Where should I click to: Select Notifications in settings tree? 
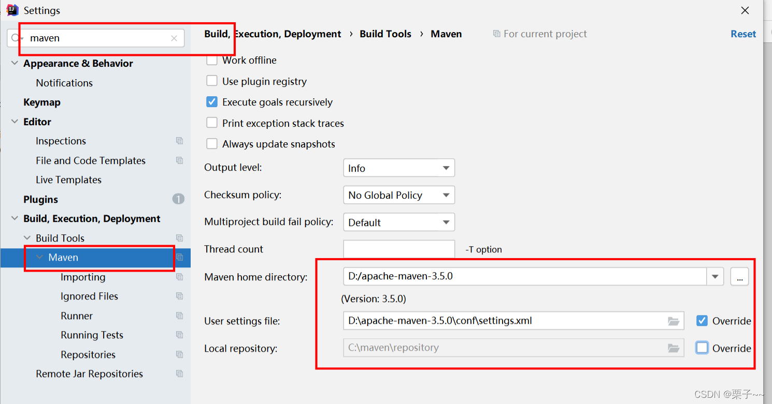(x=64, y=83)
